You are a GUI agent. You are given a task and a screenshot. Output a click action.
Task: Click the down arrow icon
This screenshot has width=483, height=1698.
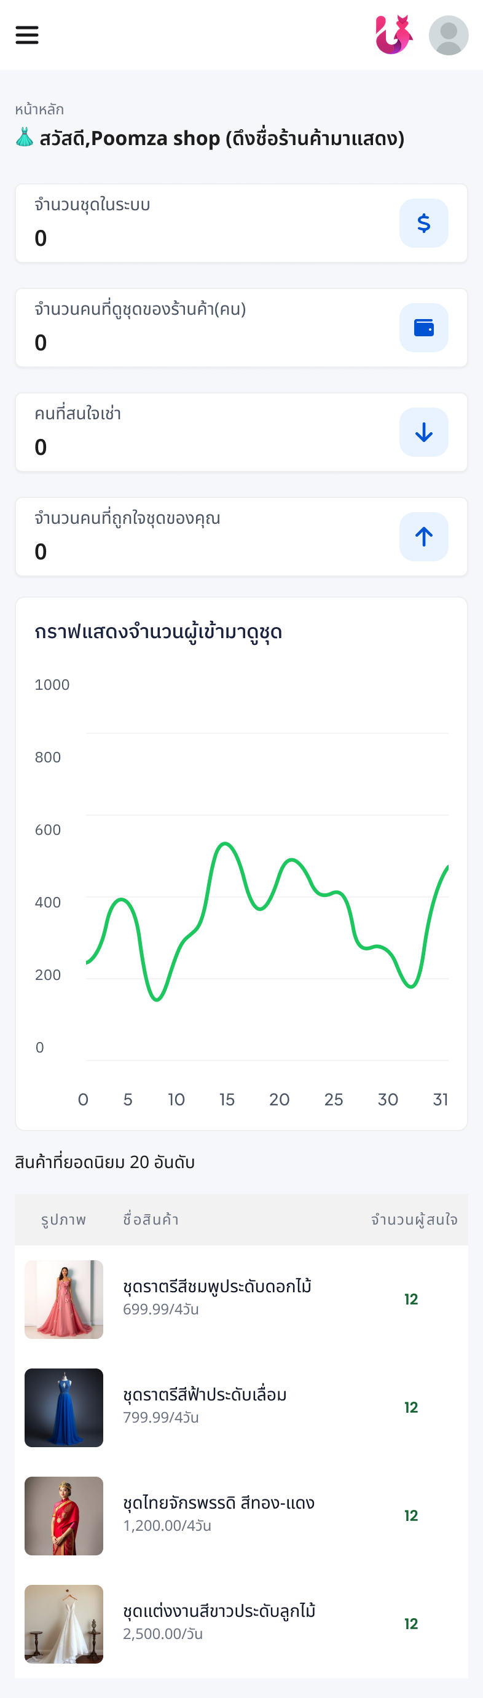[423, 432]
